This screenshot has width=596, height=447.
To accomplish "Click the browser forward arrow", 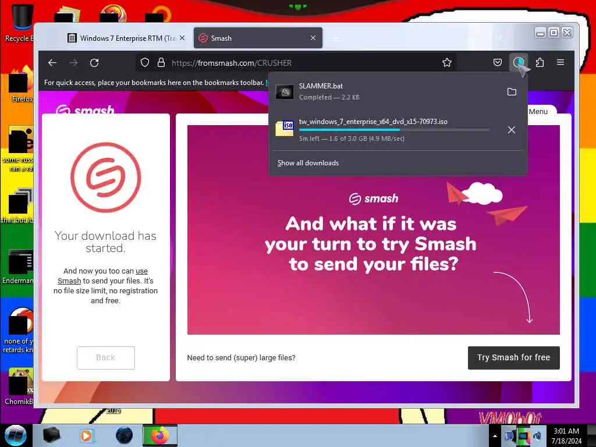I will point(73,63).
